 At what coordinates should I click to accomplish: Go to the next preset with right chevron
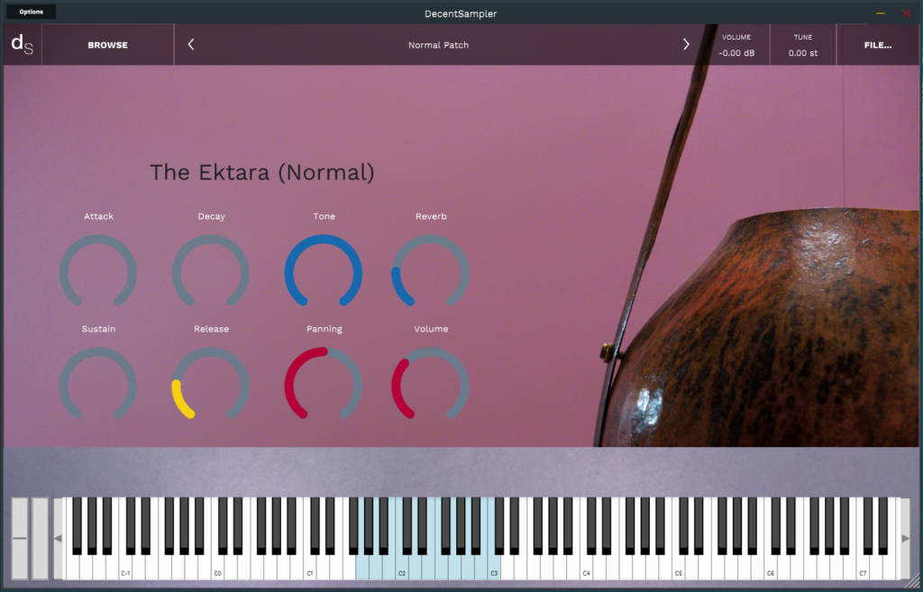click(686, 45)
